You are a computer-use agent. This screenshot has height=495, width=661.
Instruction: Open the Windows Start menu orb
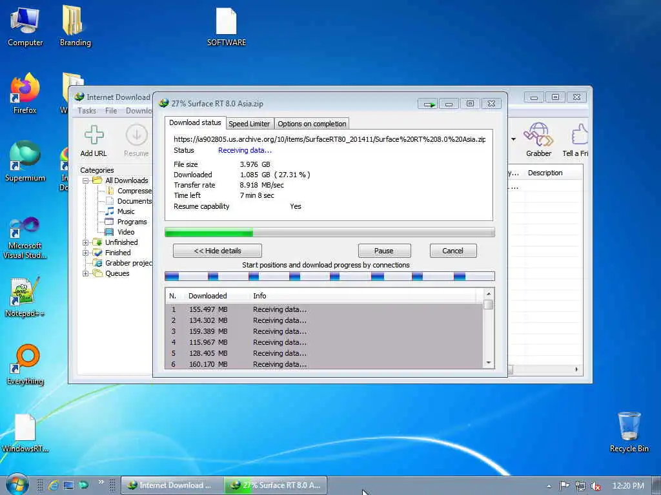click(x=17, y=485)
